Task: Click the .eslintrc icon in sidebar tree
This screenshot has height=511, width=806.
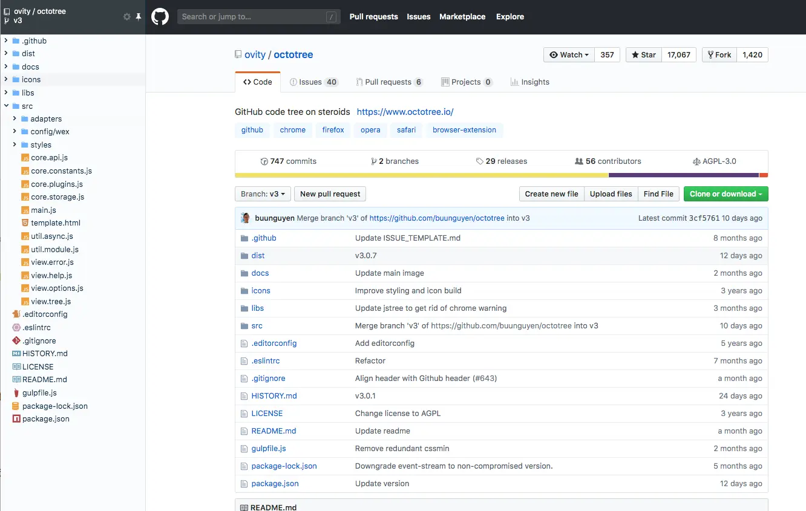Action: tap(17, 328)
